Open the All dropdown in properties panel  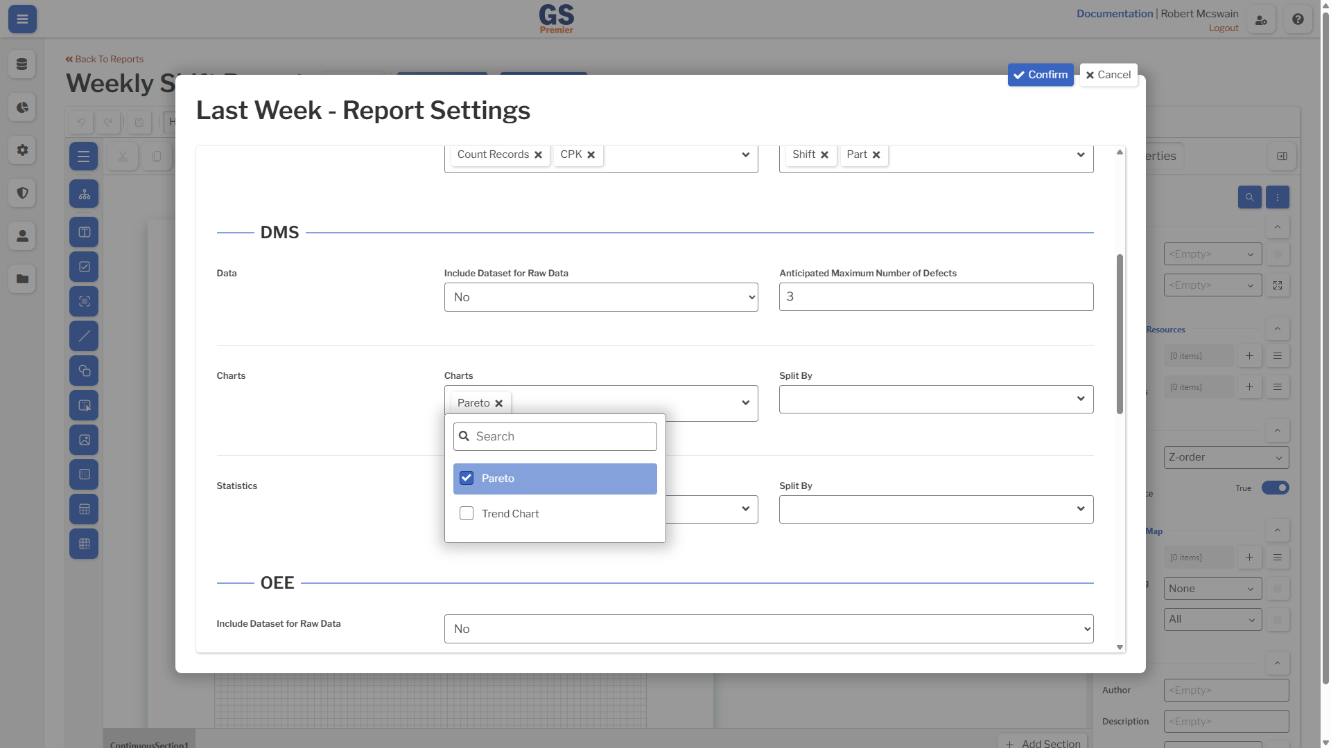1212,620
